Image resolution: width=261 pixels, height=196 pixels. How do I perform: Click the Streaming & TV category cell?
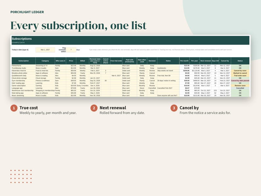pyautogui.click(x=45, y=66)
